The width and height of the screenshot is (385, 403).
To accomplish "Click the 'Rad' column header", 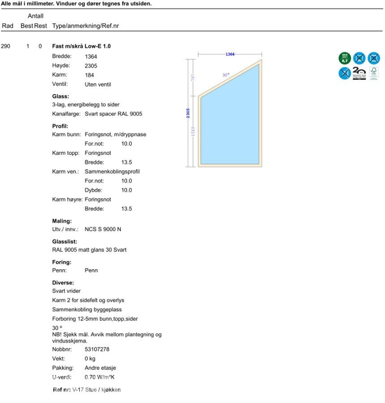I will 8,26.
